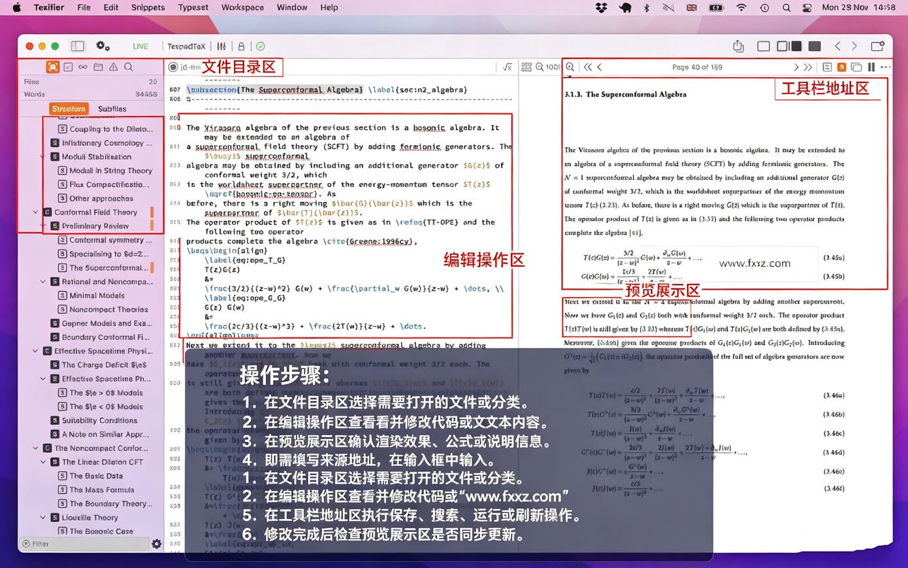The image size is (908, 568).
Task: Zoom out the PDF preview
Action: tap(540, 67)
